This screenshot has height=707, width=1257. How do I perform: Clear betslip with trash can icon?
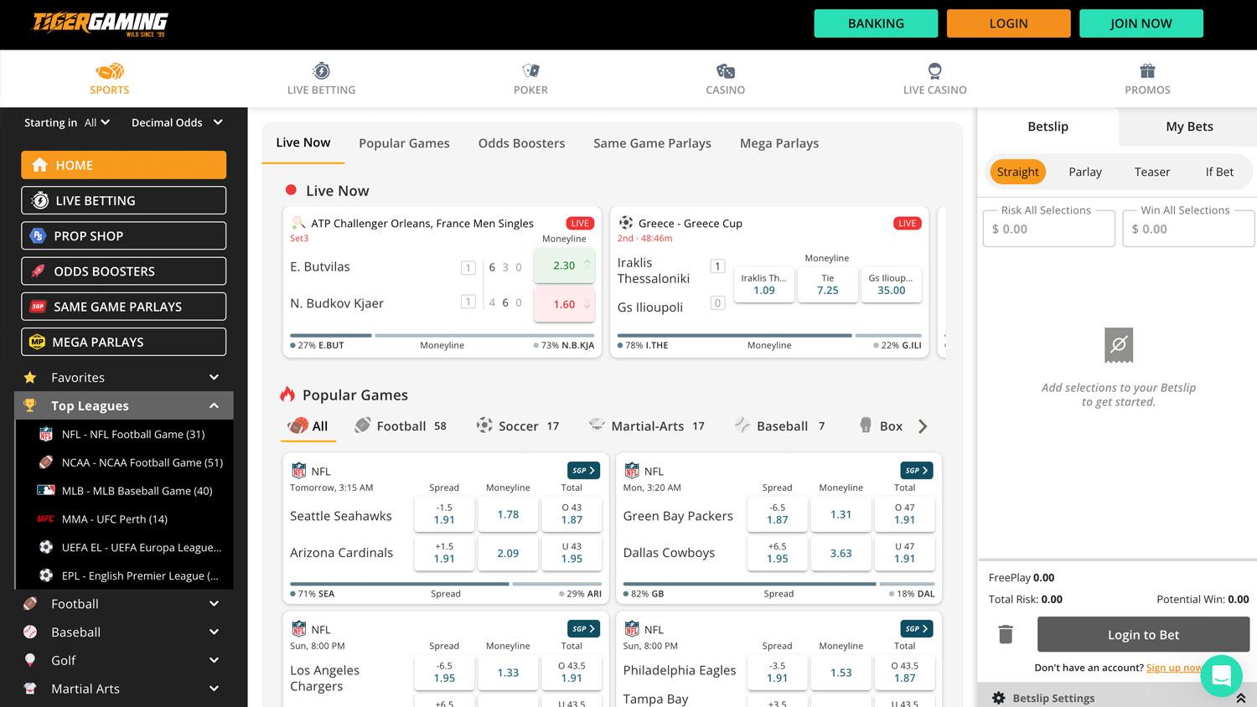(1006, 634)
